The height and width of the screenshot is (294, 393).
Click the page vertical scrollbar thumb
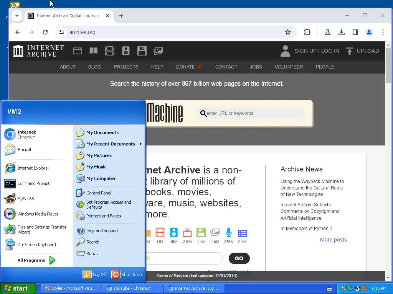(388, 65)
